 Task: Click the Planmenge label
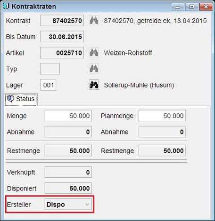(x=117, y=116)
